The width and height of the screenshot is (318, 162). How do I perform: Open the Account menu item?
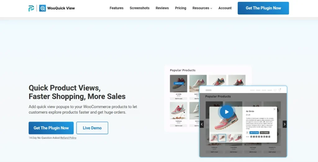click(225, 8)
